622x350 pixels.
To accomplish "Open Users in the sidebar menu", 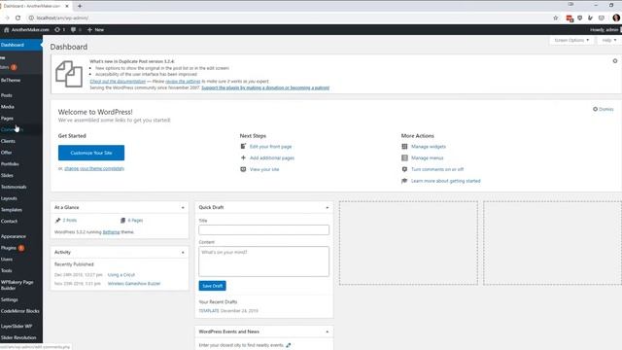I will coord(21,260).
